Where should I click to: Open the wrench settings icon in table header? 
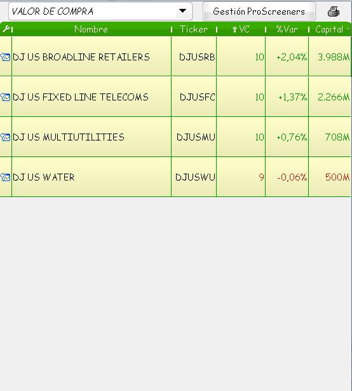[x=6, y=29]
